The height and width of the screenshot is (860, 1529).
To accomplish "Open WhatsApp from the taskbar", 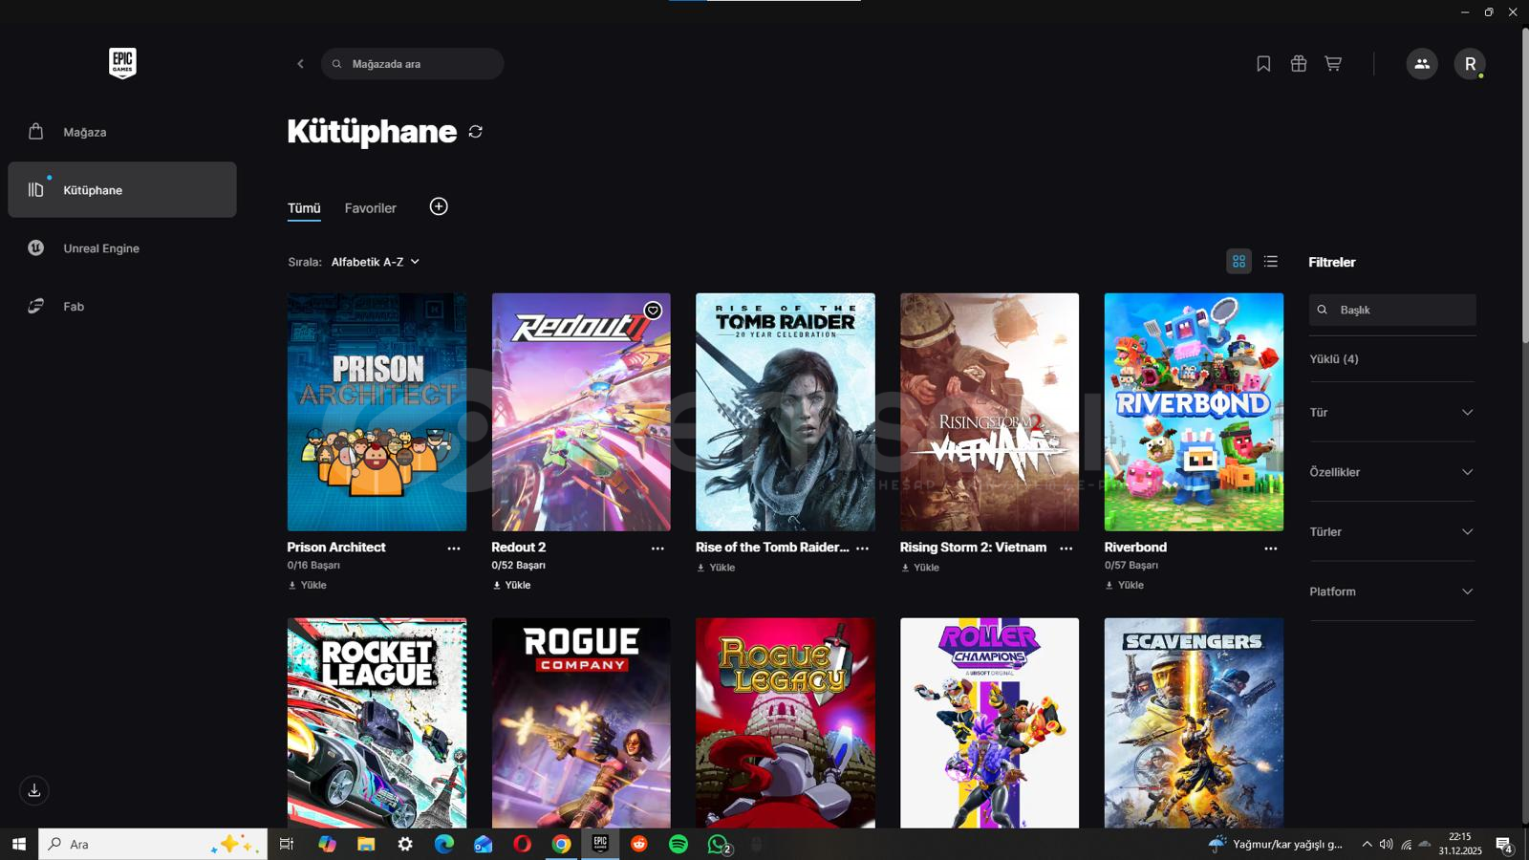I will 719,844.
